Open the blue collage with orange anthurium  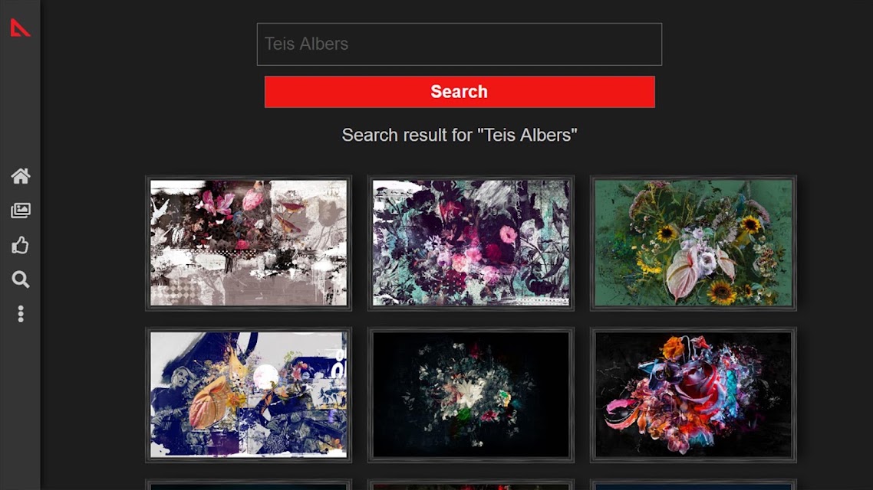point(249,395)
